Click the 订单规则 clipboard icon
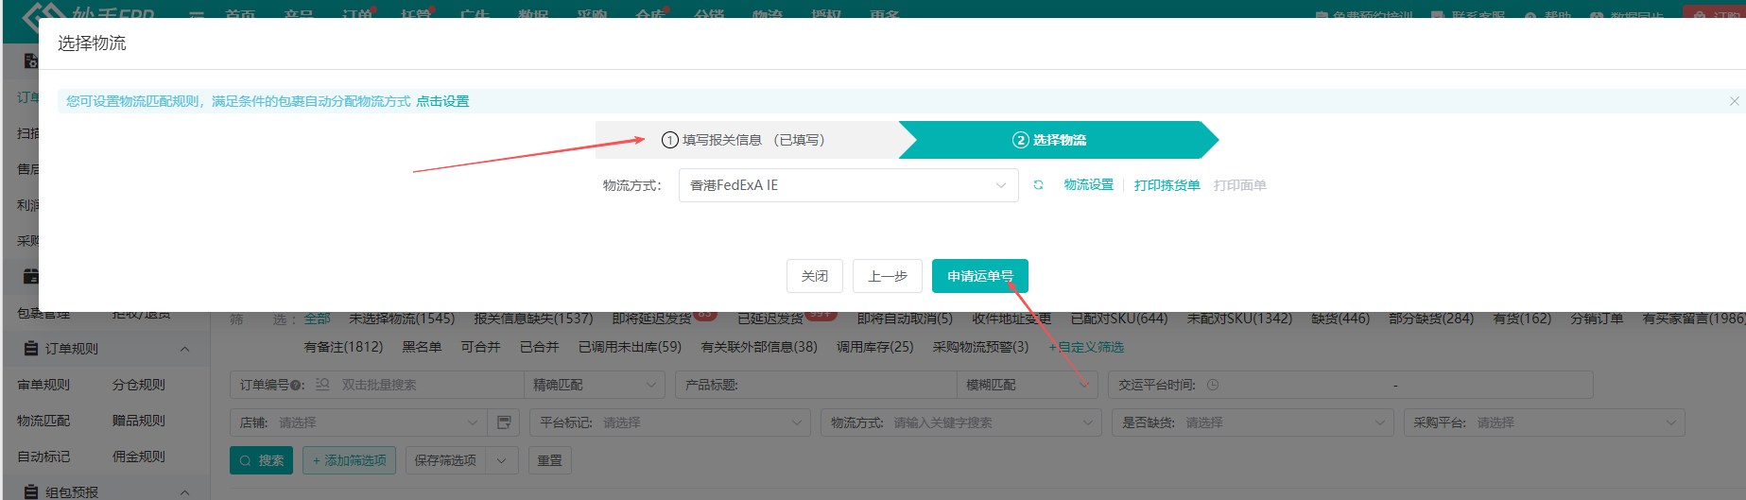1746x500 pixels. [30, 349]
